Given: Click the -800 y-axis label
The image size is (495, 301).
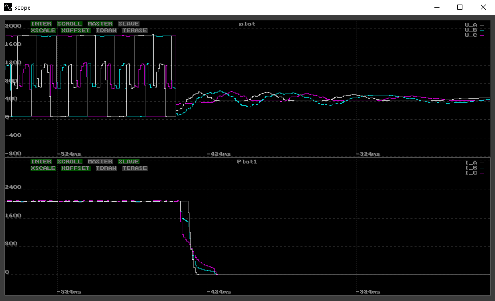Looking at the screenshot, I should (13, 154).
